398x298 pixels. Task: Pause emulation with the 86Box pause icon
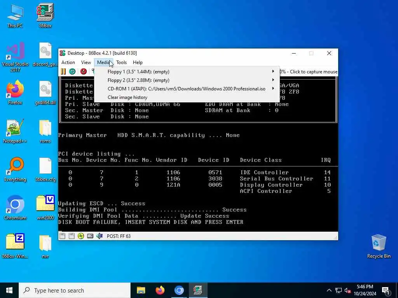63,71
